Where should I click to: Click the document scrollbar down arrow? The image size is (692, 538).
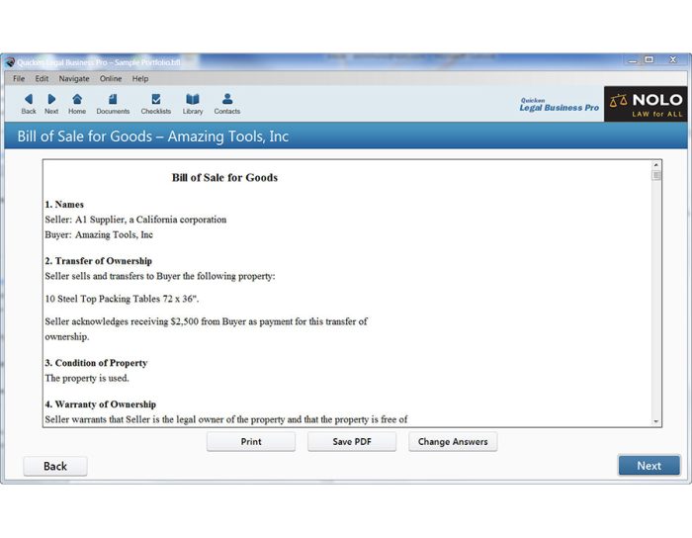(656, 421)
